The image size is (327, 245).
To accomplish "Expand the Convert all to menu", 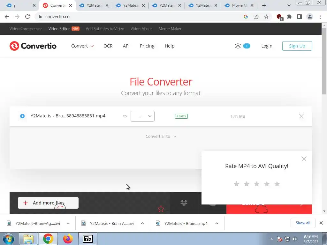I will (161, 136).
